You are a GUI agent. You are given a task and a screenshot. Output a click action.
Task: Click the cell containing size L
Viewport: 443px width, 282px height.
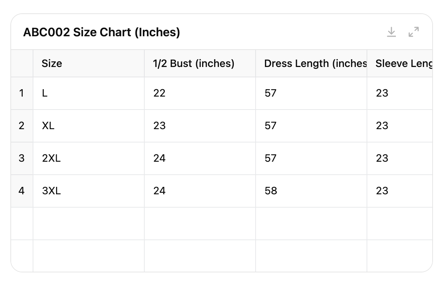(x=89, y=93)
